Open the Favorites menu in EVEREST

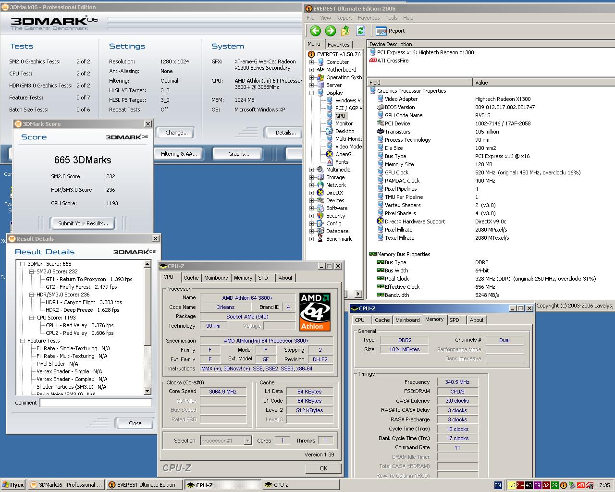(x=369, y=18)
